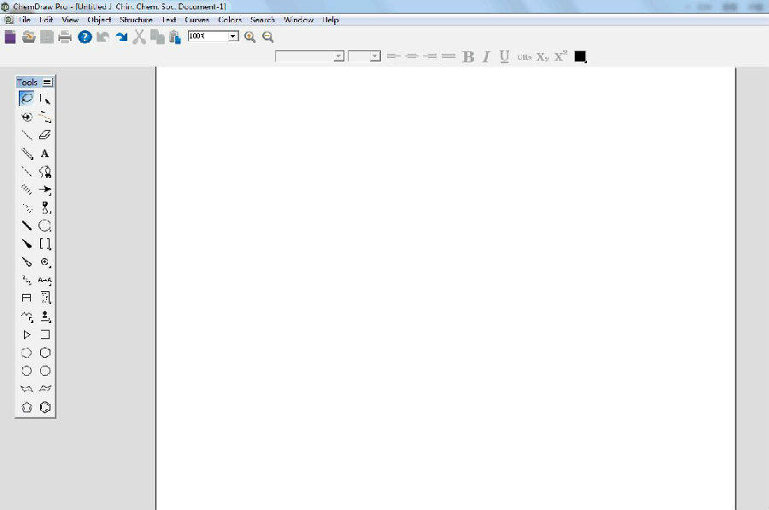Expand the font name dropdown
Viewport: 769px width, 510px height.
click(x=338, y=56)
